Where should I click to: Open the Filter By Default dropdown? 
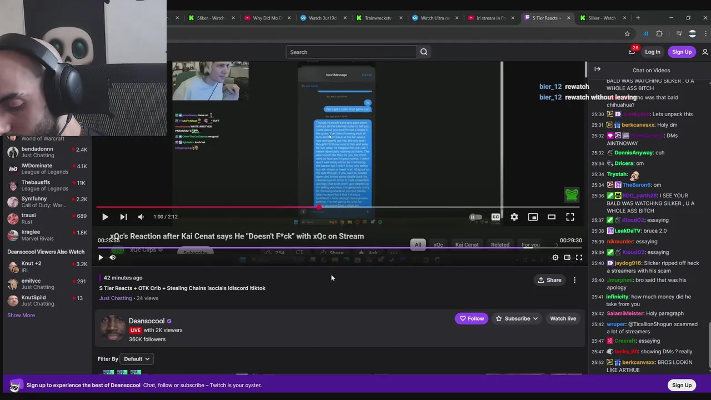click(137, 359)
